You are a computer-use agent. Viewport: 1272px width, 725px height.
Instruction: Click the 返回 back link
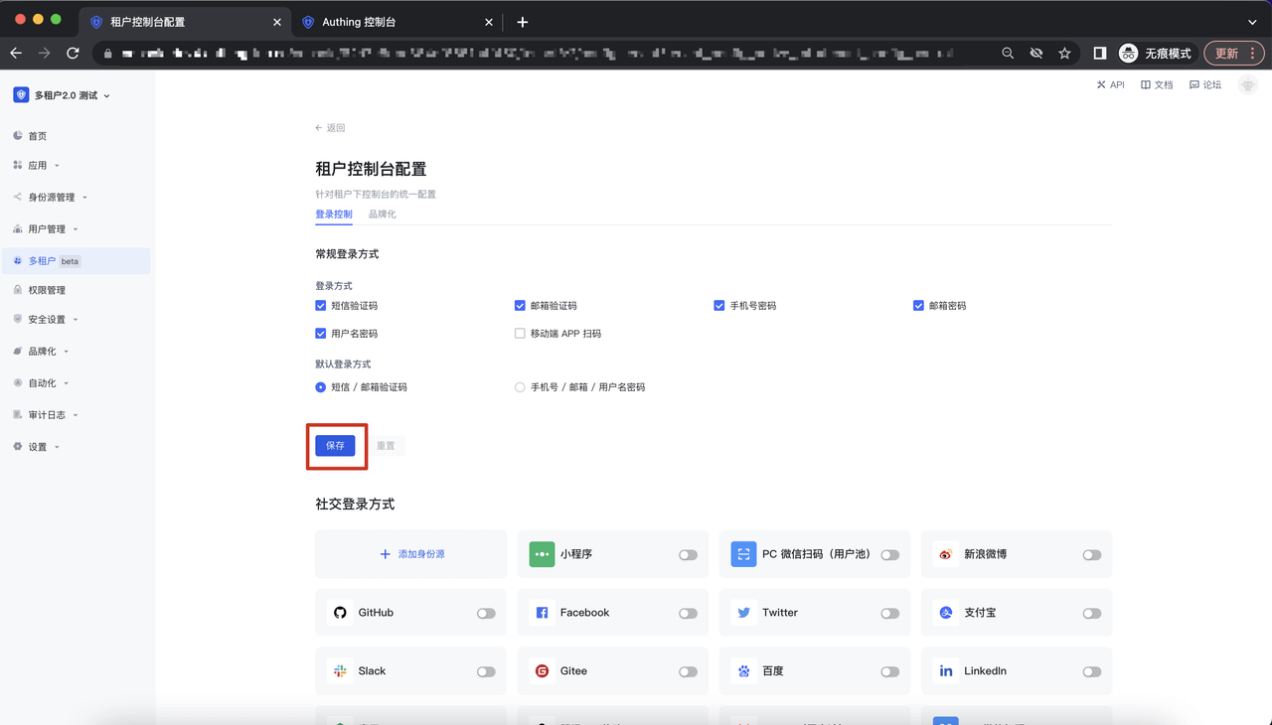click(330, 128)
